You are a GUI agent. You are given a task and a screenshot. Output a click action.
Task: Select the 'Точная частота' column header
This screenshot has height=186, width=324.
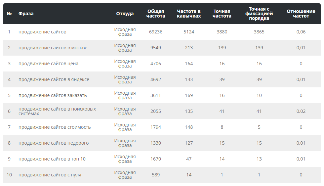coord(222,14)
